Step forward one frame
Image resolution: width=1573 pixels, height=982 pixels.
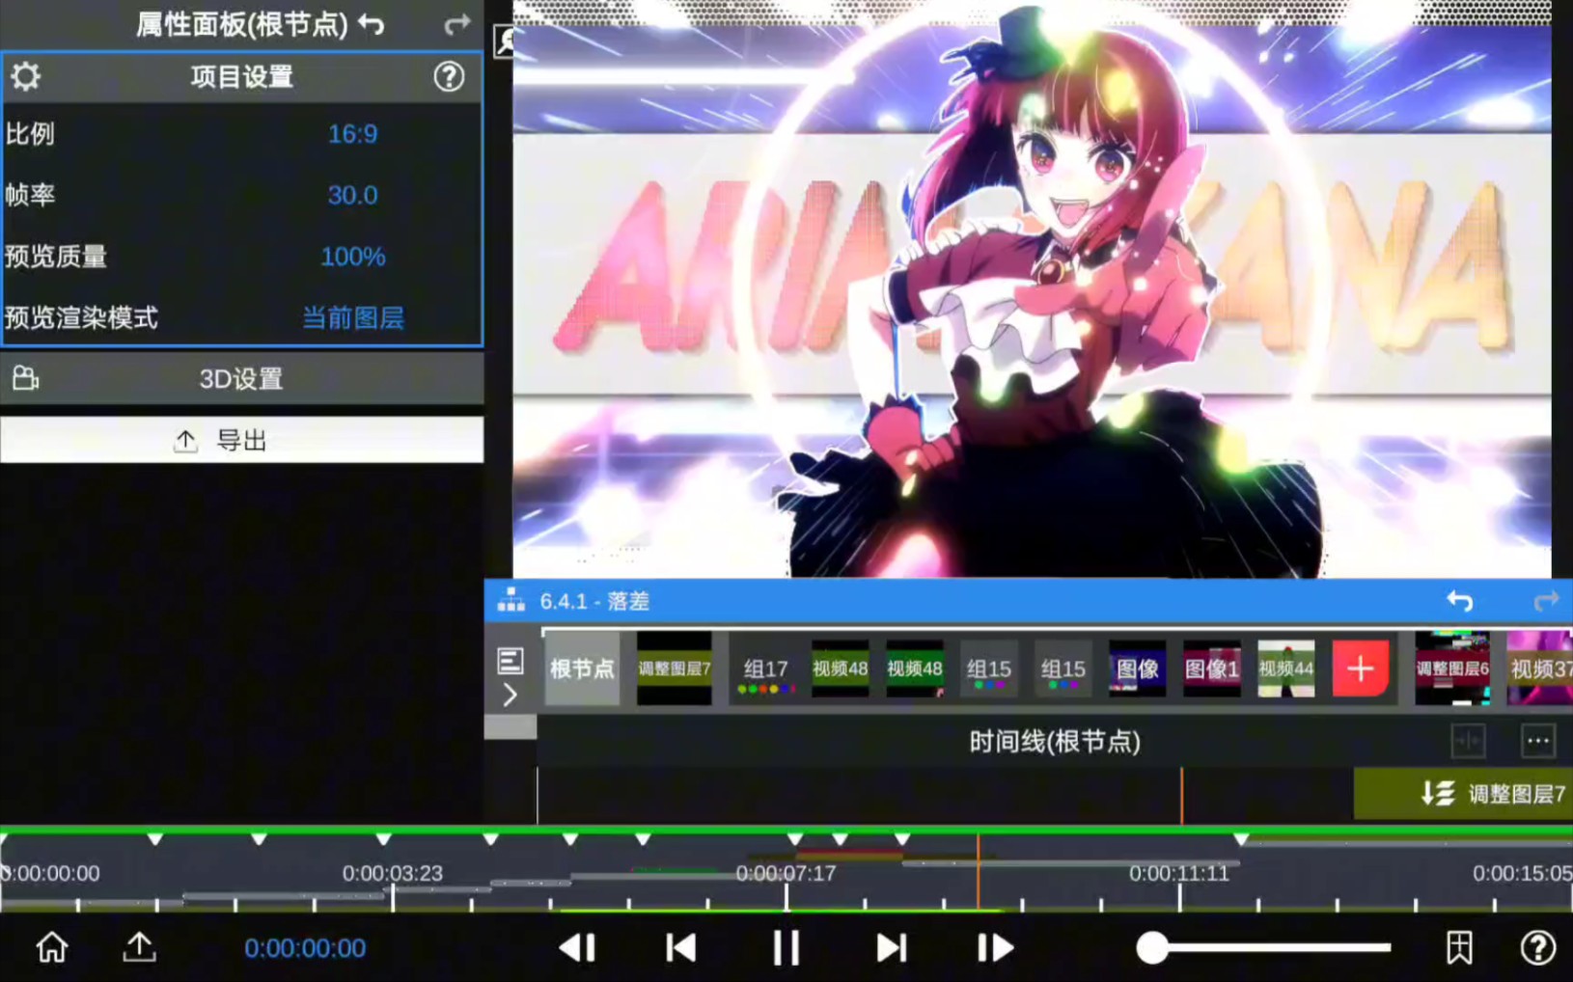coord(995,948)
